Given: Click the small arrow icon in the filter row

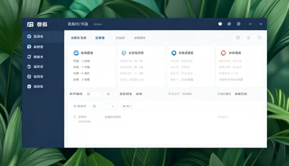Looking at the screenshot, I should (x=108, y=94).
